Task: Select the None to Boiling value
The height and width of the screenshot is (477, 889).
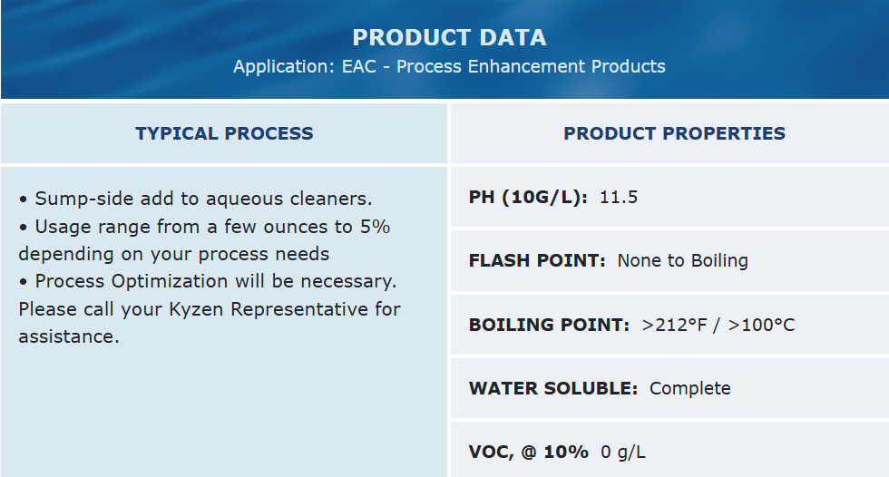Action: 682,260
